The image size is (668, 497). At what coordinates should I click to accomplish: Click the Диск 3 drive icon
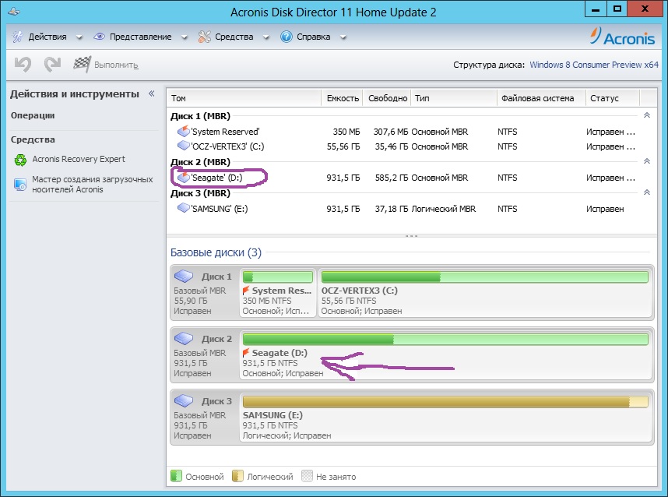184,400
